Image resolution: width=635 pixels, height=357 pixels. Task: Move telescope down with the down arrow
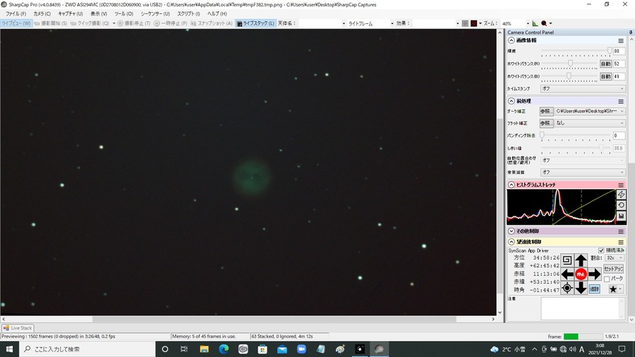tap(581, 288)
